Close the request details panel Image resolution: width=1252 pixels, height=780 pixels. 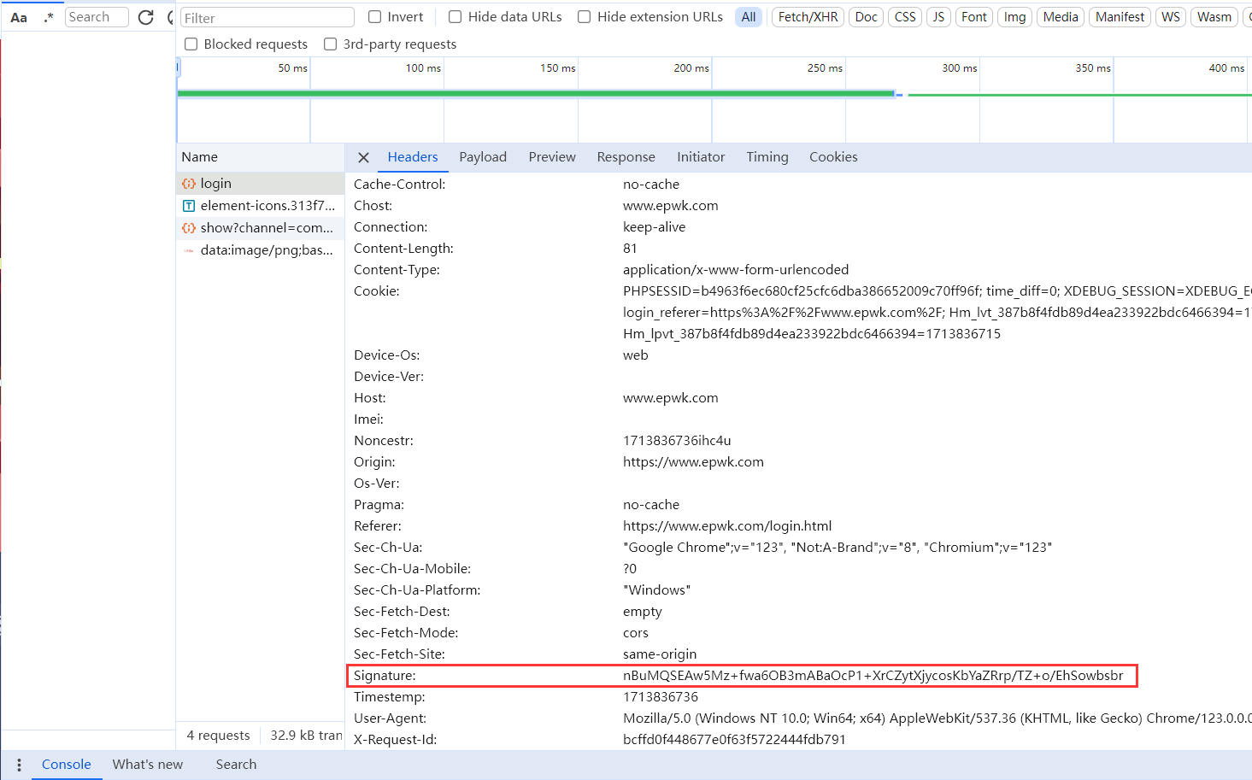point(363,157)
